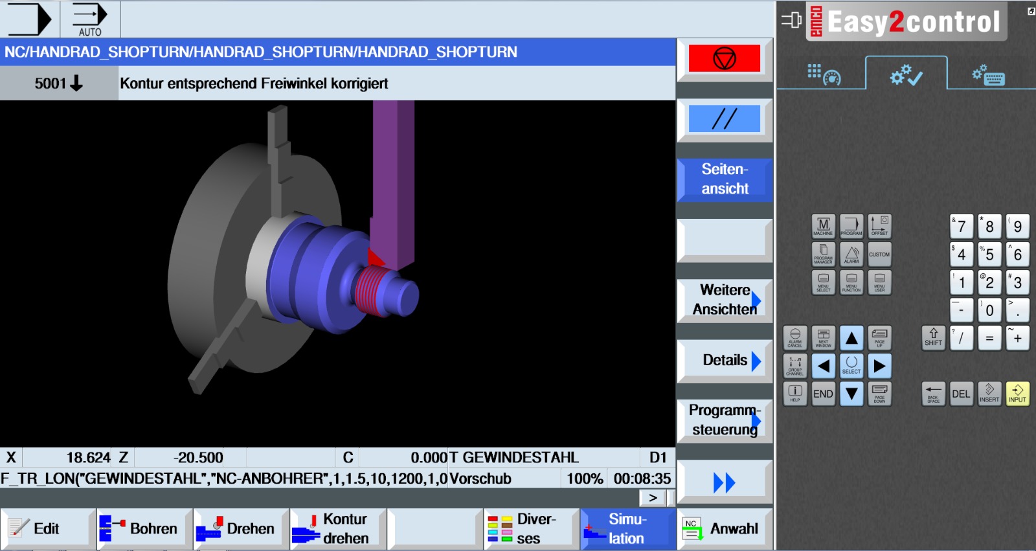Toggle the AUTO mode button
Screen dimensions: 1036x551
point(90,19)
